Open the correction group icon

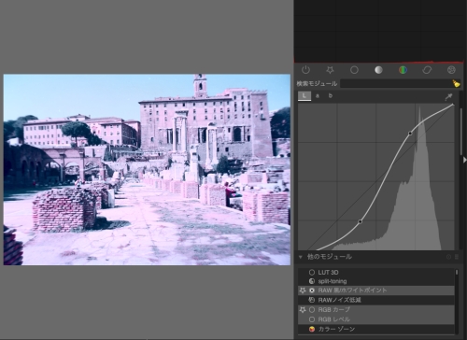tap(427, 70)
